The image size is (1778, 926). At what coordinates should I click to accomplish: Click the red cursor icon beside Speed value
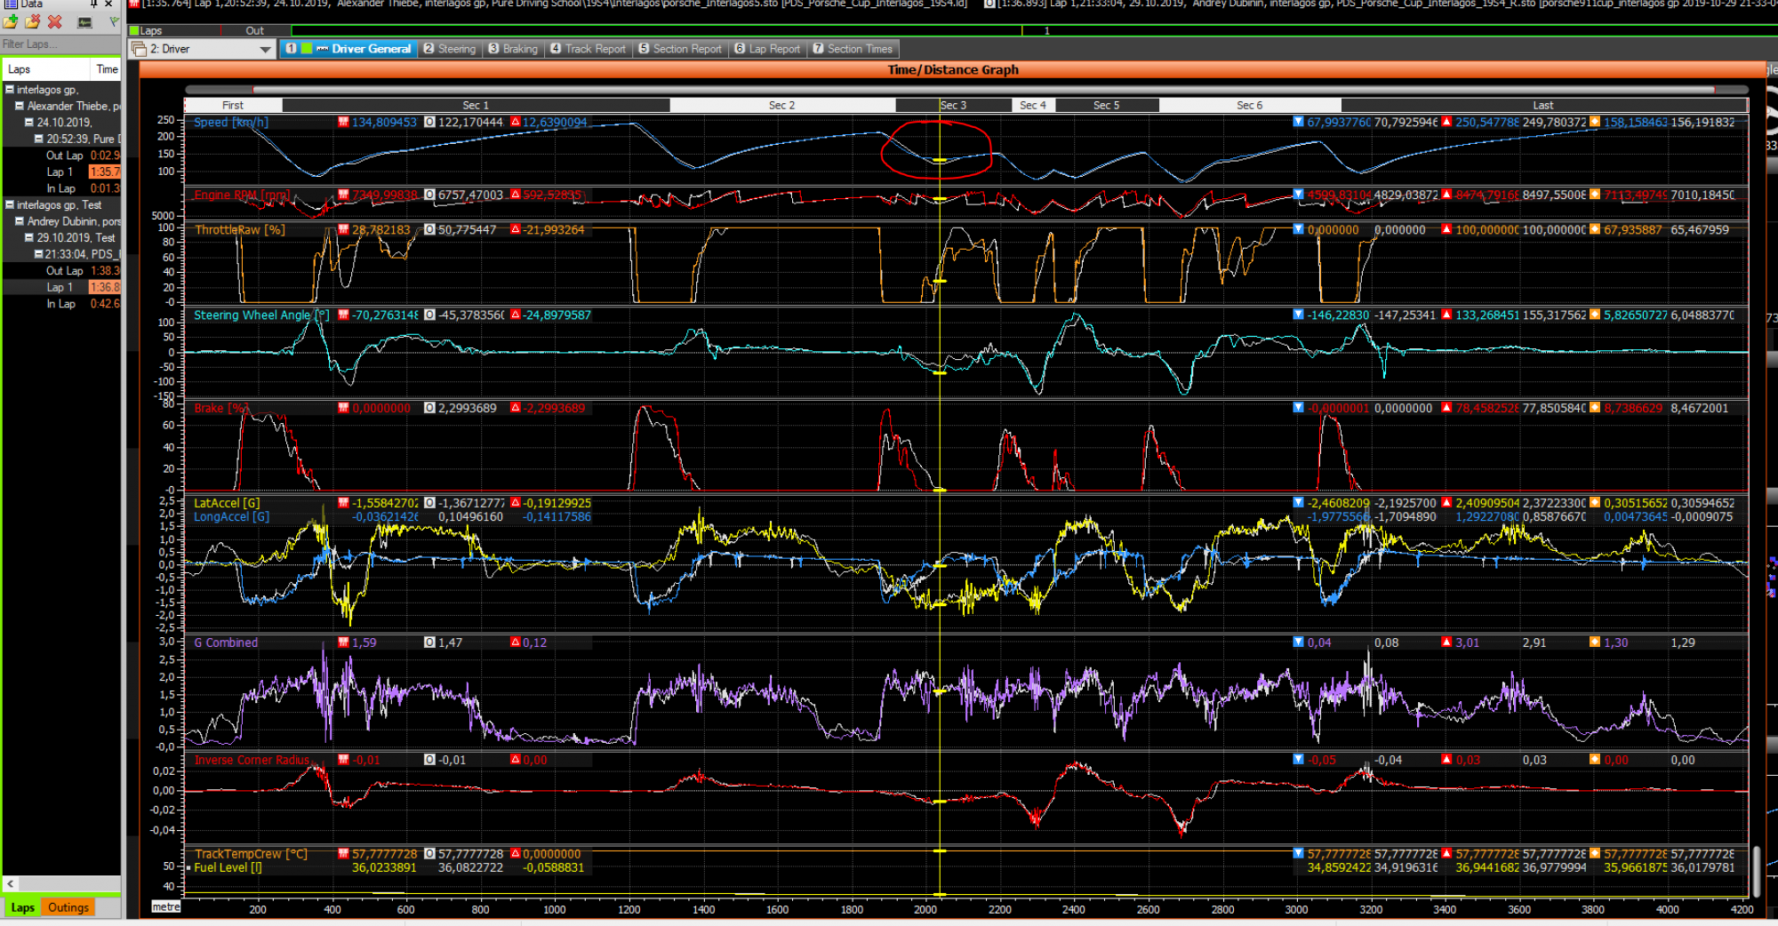pyautogui.click(x=343, y=123)
